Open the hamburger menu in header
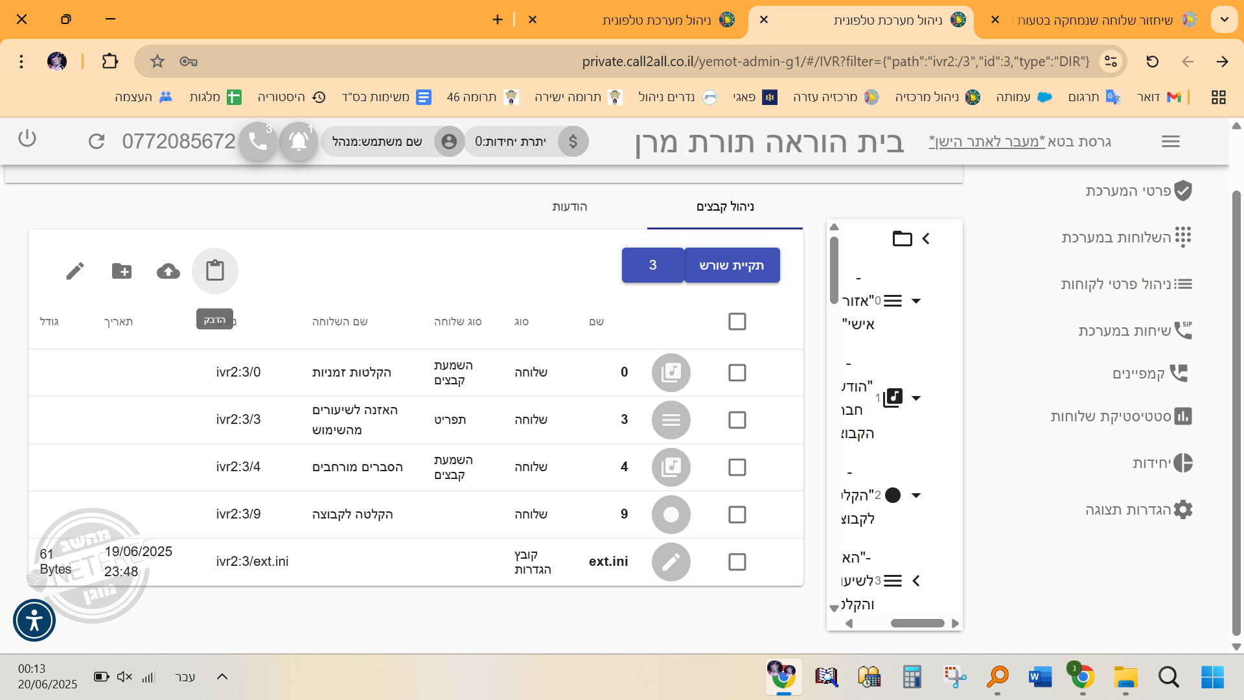 point(1170,141)
